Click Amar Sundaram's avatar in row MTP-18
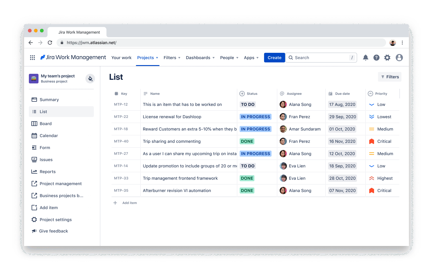433x270 pixels. pos(283,129)
